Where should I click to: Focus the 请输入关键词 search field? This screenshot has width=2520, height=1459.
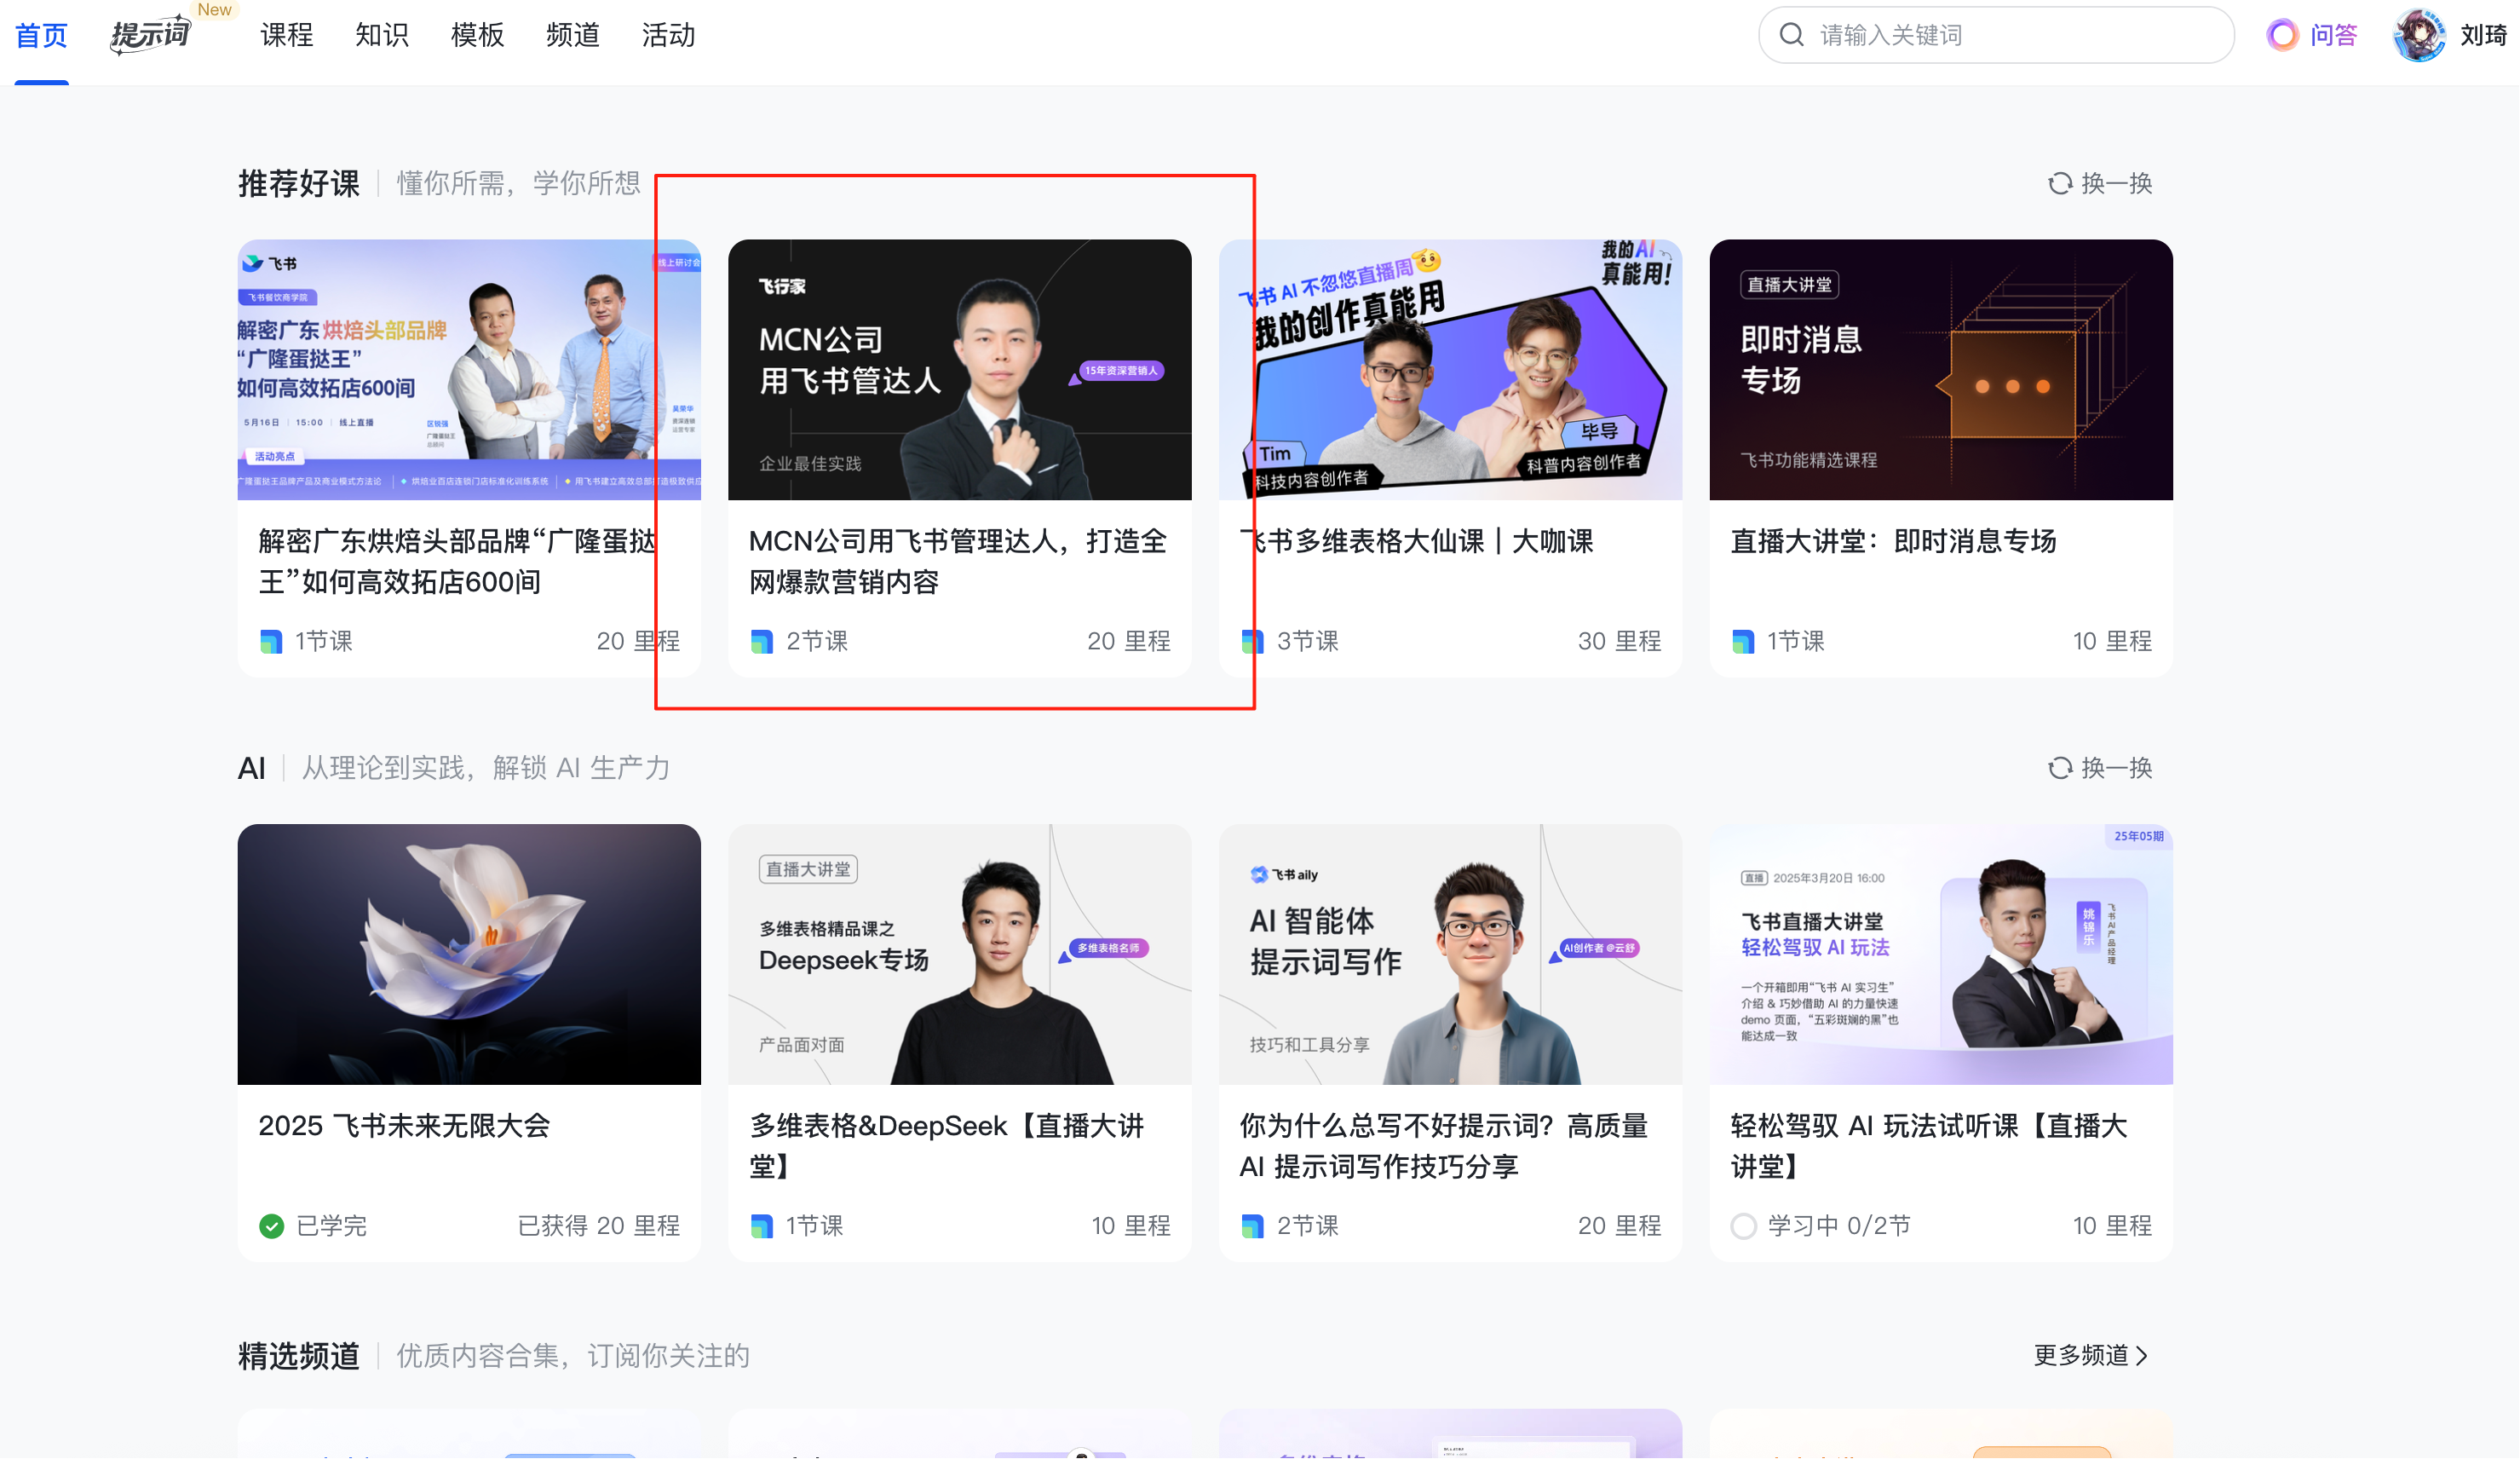click(1996, 36)
